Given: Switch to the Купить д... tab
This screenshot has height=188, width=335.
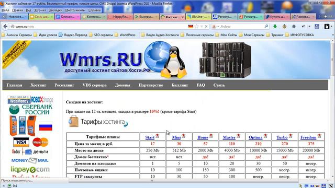Looking at the screenshot, I should click(x=277, y=17).
